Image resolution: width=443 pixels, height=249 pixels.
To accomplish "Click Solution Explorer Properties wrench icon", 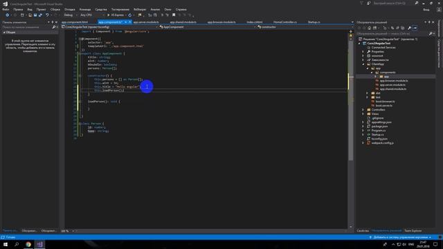I will (409, 28).
